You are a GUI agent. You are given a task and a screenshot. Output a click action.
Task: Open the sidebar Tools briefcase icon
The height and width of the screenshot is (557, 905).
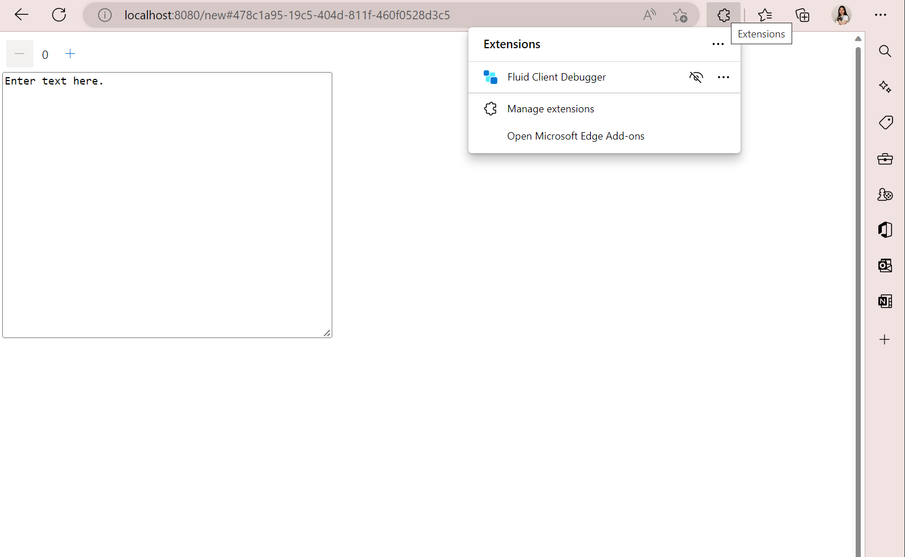point(885,159)
